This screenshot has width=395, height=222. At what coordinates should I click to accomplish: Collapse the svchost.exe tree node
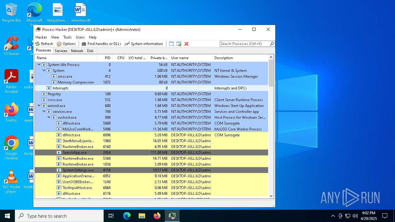(x=49, y=117)
